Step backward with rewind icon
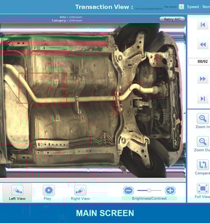This screenshot has height=223, width=210. [203, 45]
